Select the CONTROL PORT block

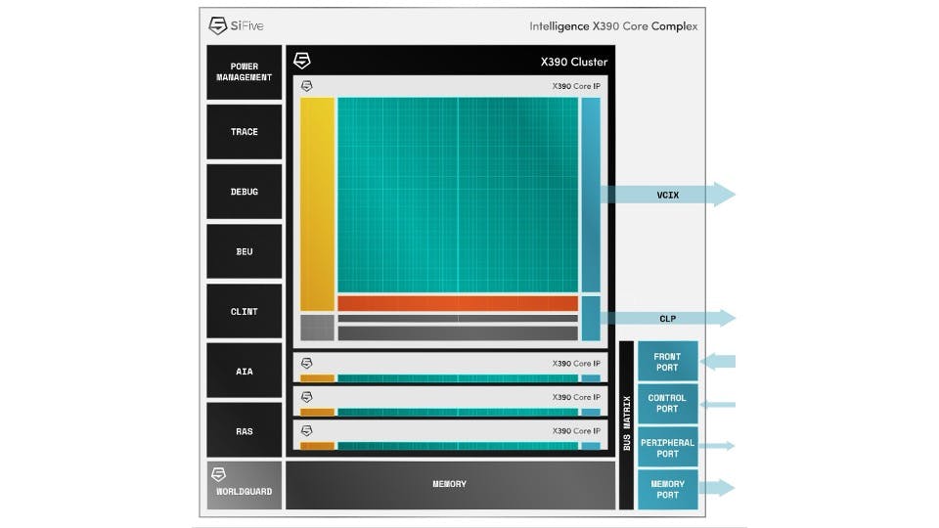coord(668,404)
